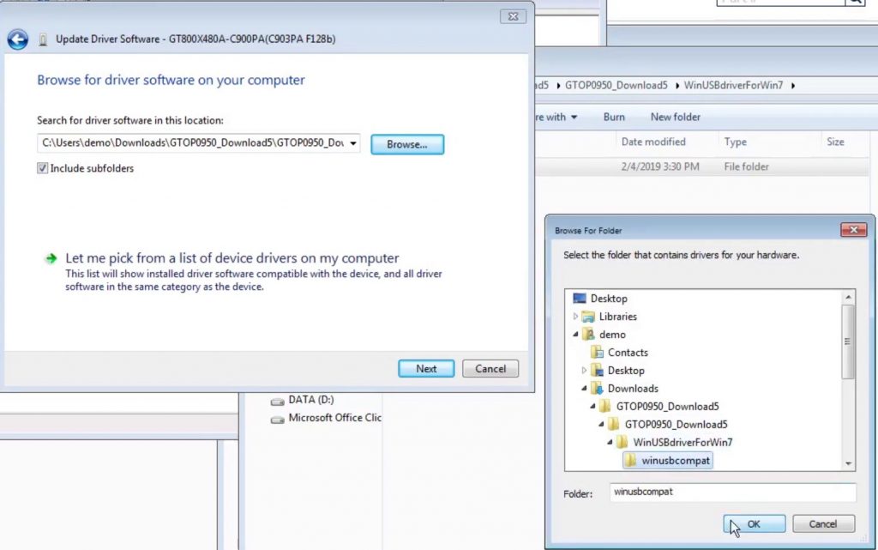Open the driver location path dropdown
The width and height of the screenshot is (878, 550).
point(353,144)
